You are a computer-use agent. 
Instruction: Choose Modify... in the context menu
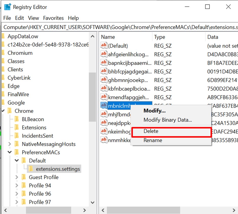[154, 111]
